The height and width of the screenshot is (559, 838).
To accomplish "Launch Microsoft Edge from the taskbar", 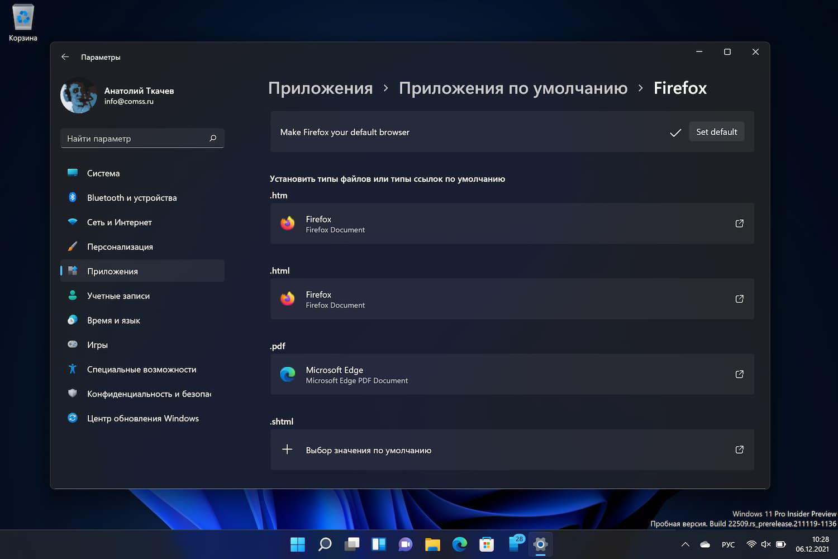I will pyautogui.click(x=460, y=544).
